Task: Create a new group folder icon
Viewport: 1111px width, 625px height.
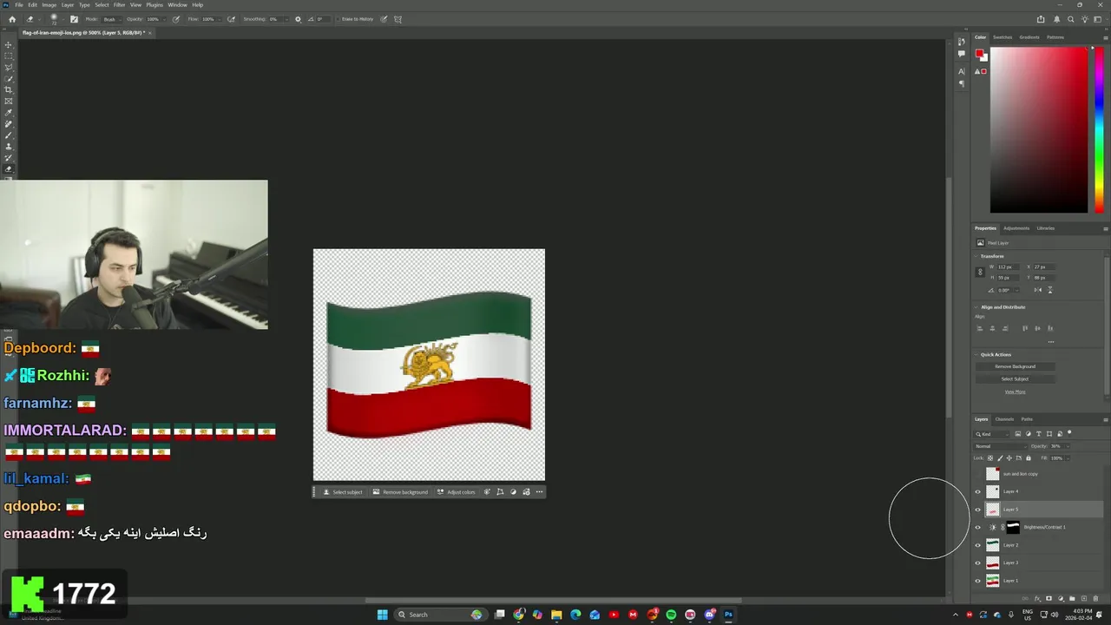Action: click(x=1072, y=598)
